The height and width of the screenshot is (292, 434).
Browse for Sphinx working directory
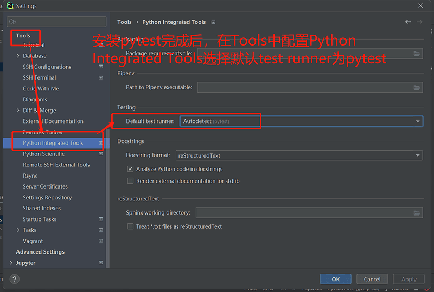coord(417,213)
